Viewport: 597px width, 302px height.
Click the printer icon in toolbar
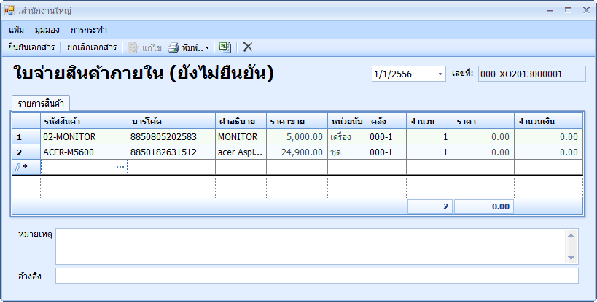(x=173, y=47)
